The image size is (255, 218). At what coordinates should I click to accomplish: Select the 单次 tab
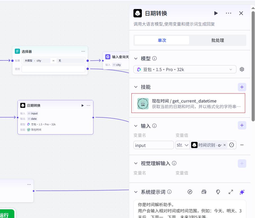[162, 40]
